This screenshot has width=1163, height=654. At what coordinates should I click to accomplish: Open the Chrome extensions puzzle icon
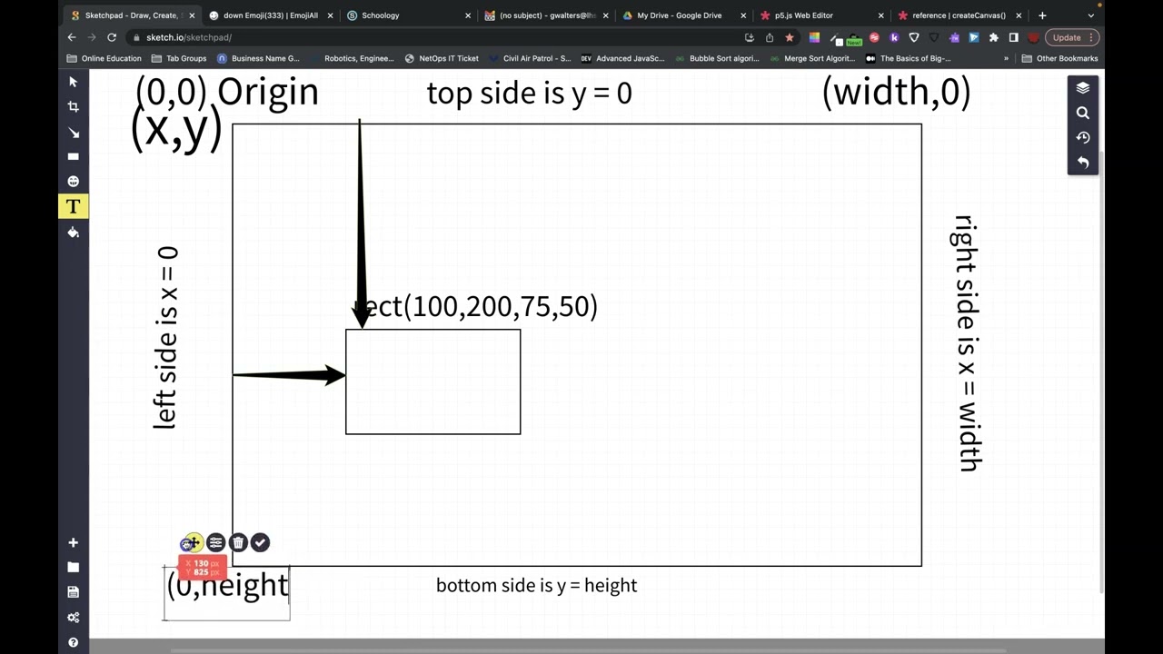coord(994,37)
